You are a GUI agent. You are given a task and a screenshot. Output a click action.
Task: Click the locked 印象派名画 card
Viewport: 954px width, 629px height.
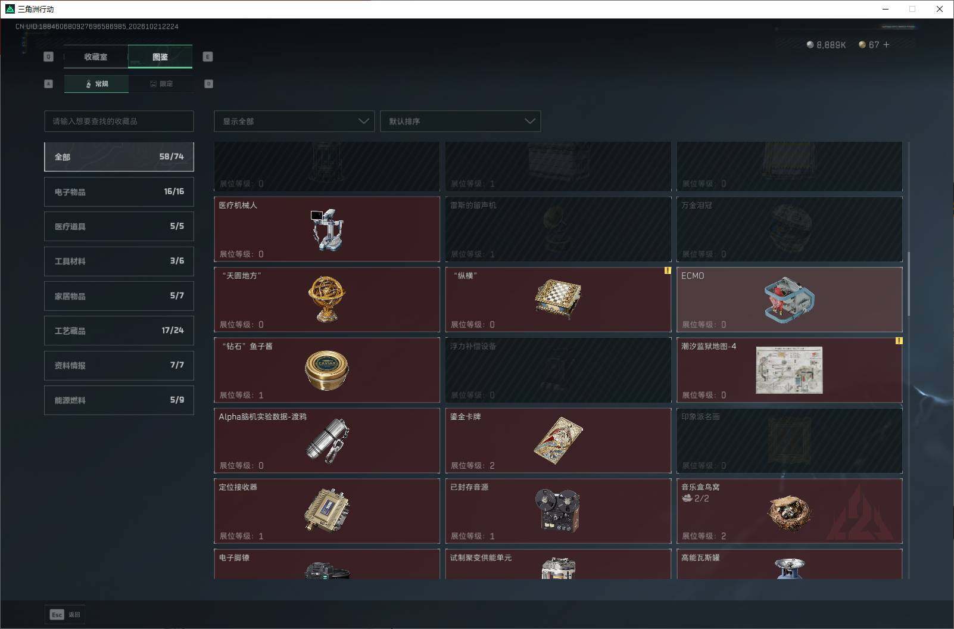[789, 440]
